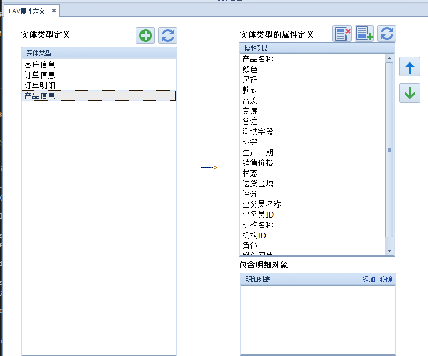Select the 尺码 attribute
Screen dimensions: 428x356
coord(312,80)
